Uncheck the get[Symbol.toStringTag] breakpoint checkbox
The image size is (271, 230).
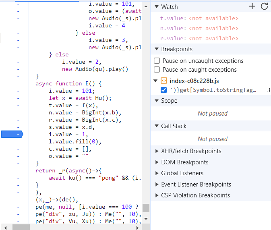click(x=164, y=90)
